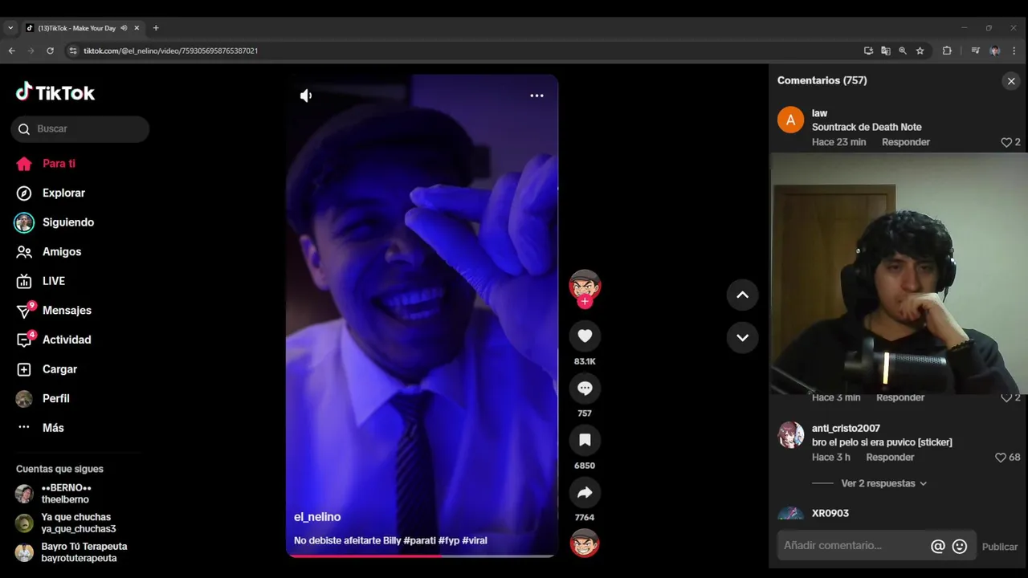Click the #parati hashtag
Viewport: 1028px width, 578px height.
[x=420, y=540]
